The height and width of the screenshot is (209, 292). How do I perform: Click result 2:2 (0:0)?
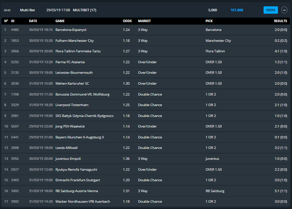[x=281, y=170]
